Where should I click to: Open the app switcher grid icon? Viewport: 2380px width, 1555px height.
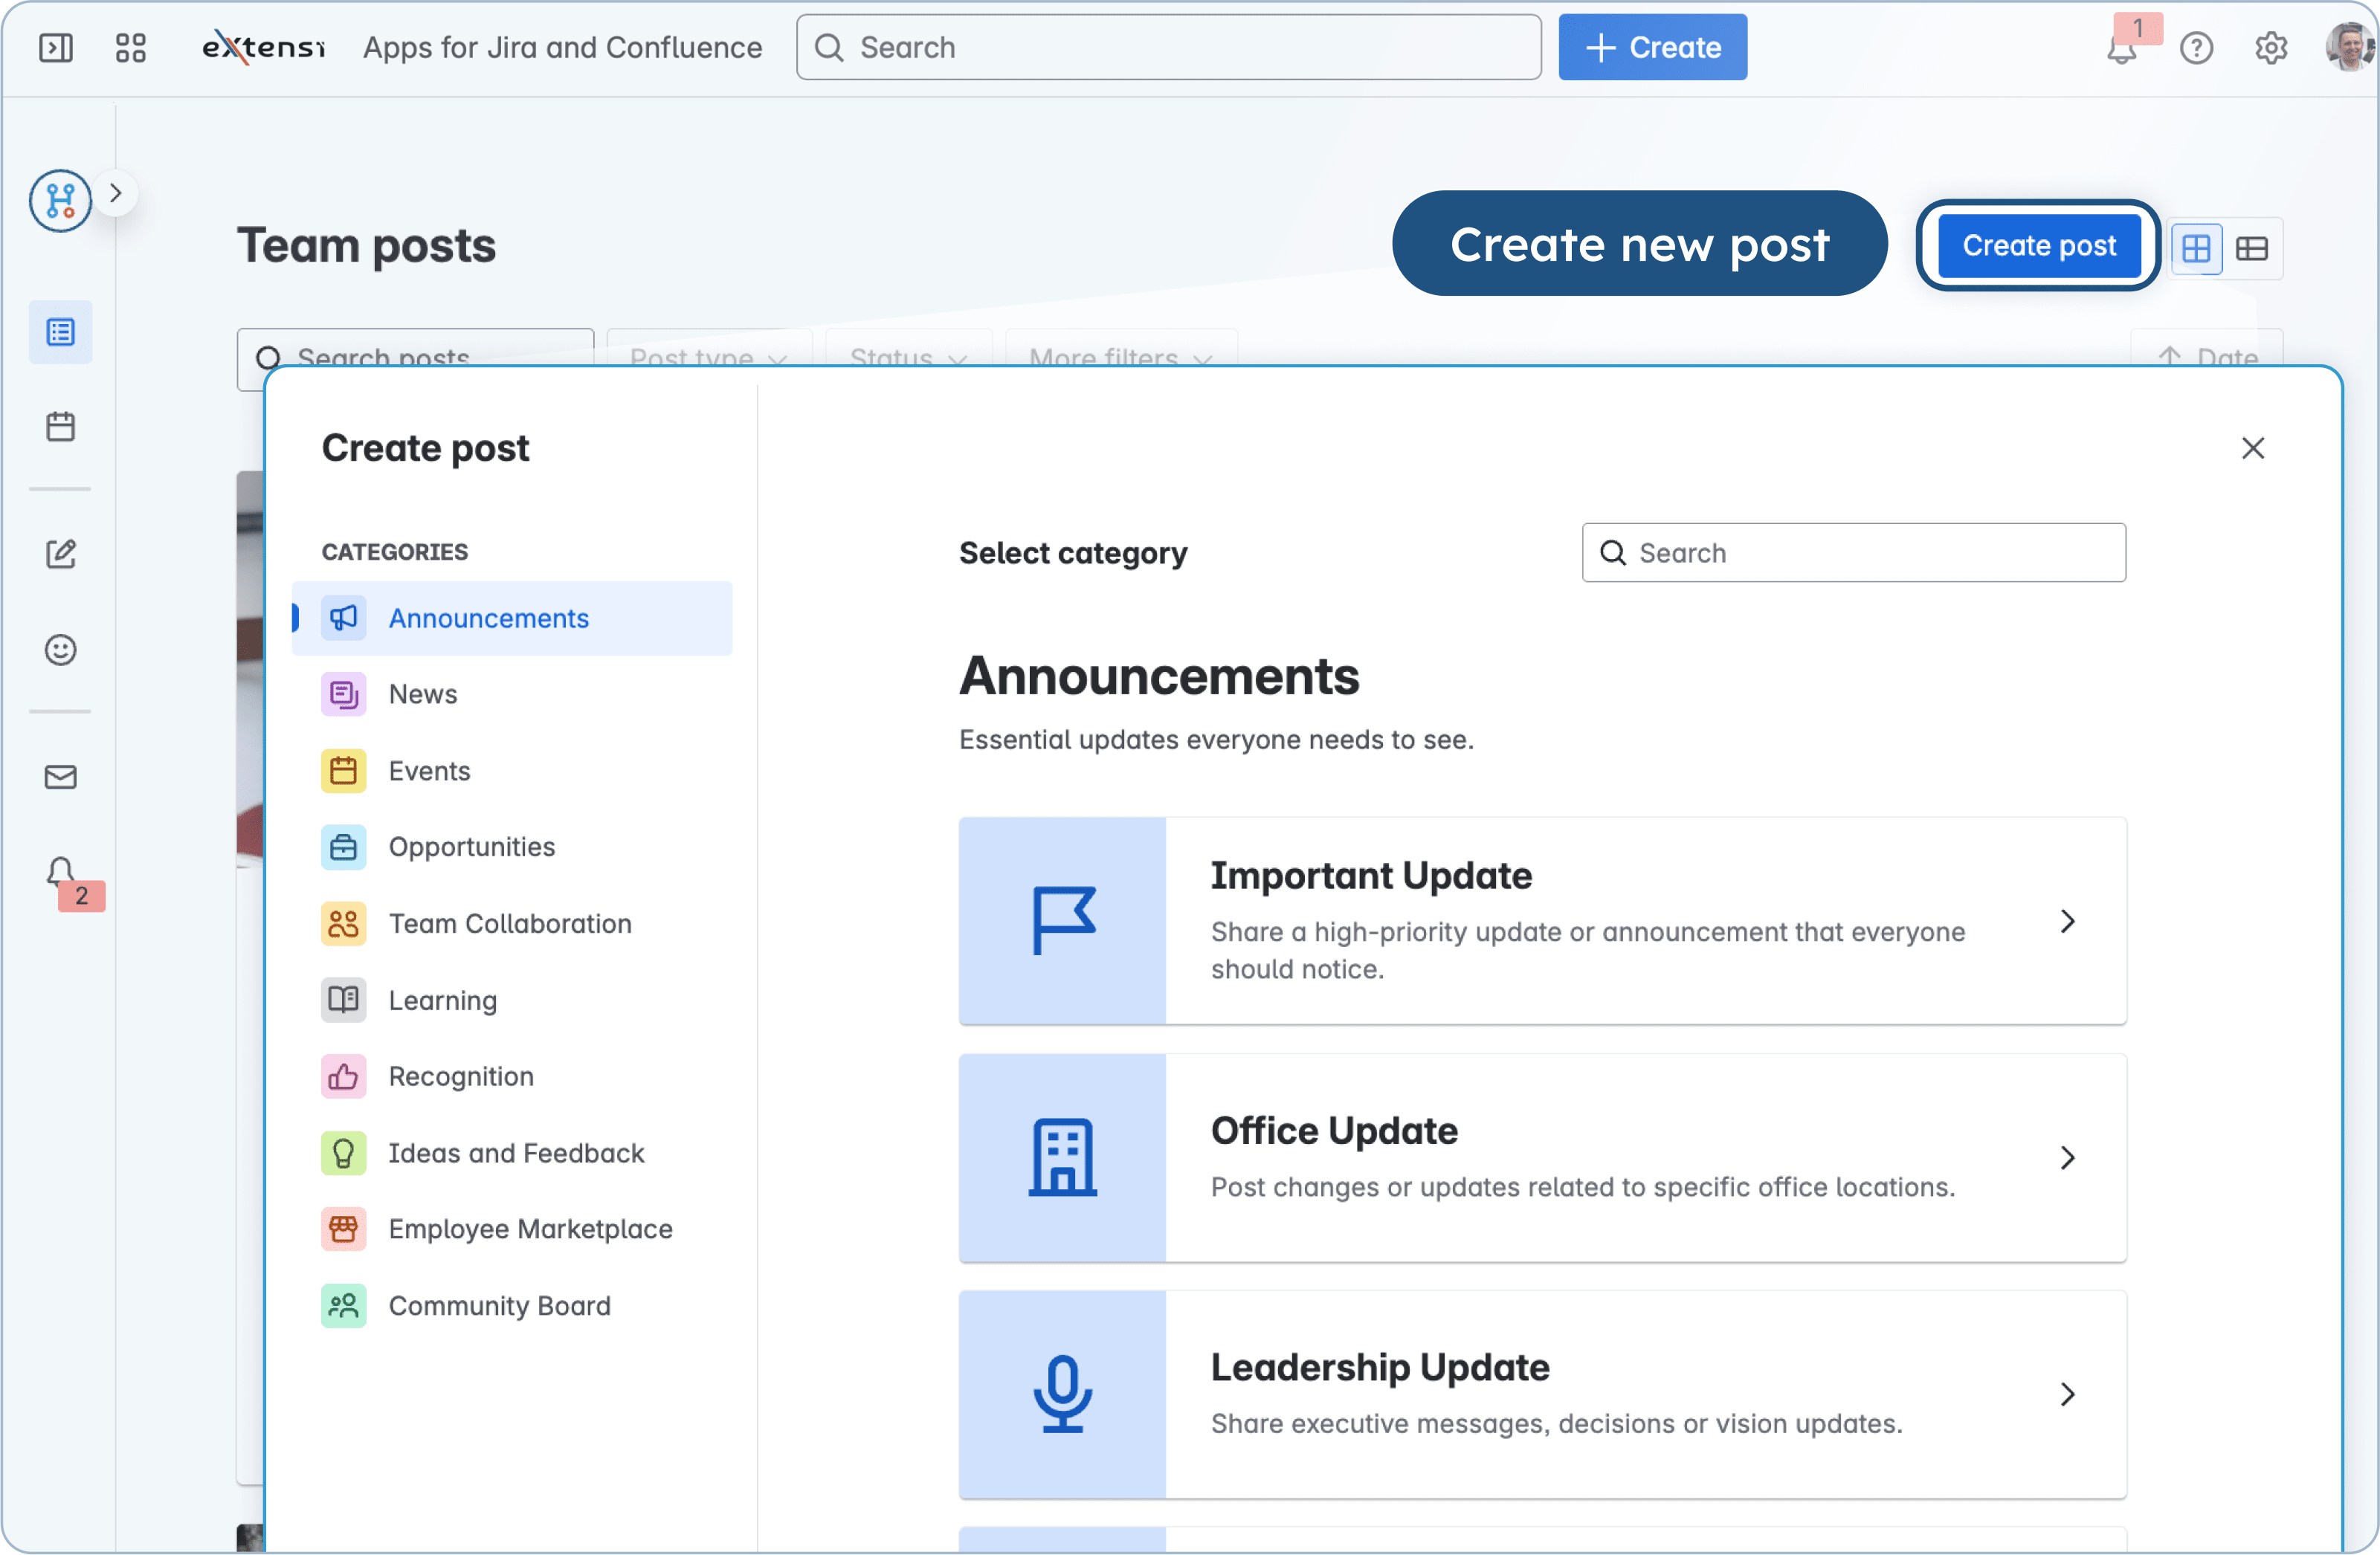pos(130,48)
